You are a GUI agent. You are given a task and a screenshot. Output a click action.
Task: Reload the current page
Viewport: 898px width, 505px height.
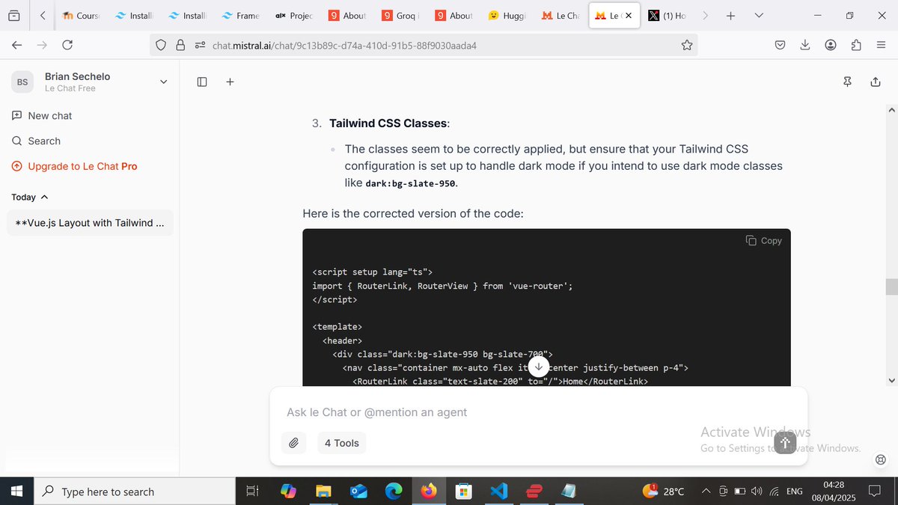pos(67,45)
